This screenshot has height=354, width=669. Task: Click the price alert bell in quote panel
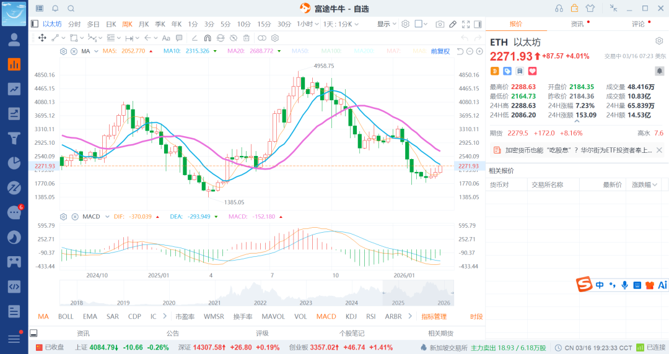click(x=659, y=71)
